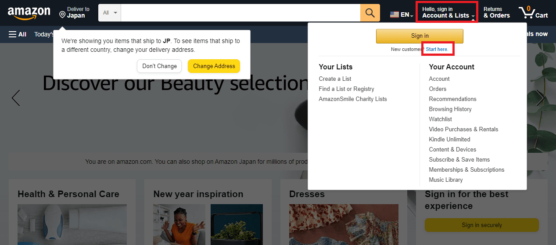Viewport: 556px width, 245px height.
Task: Click Change Address button
Action: pyautogui.click(x=214, y=66)
